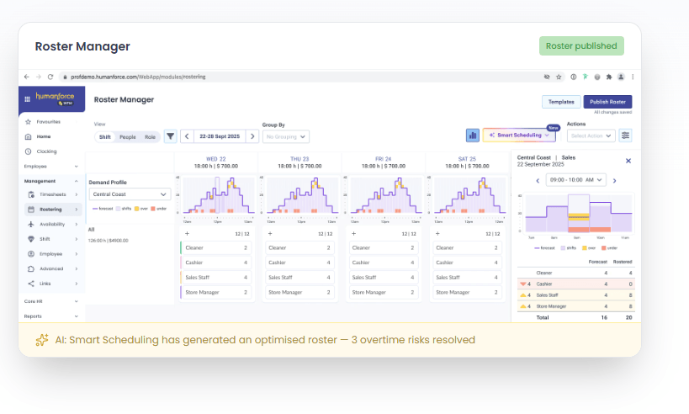Open the roster settings sliders icon
Screen dimensions: 689x414
[x=625, y=135]
